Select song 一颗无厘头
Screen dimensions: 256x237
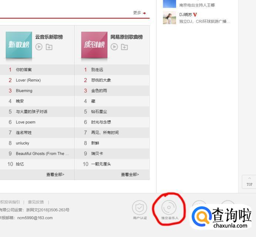coord(101,164)
